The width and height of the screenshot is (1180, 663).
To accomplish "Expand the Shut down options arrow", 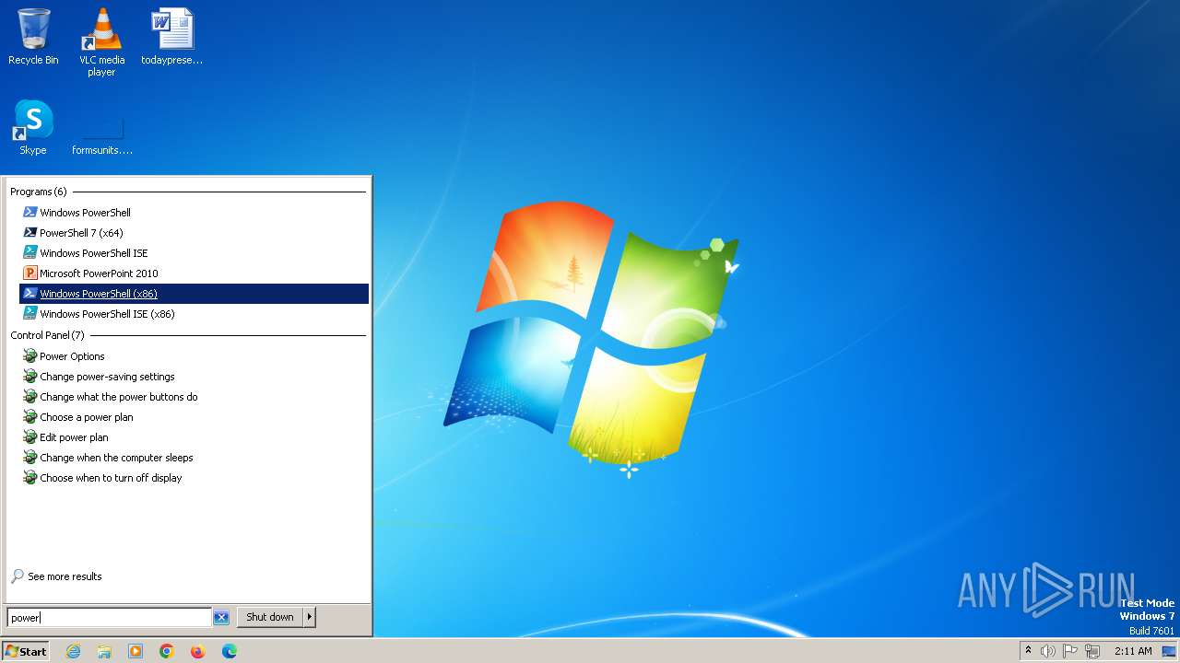I will coord(310,617).
